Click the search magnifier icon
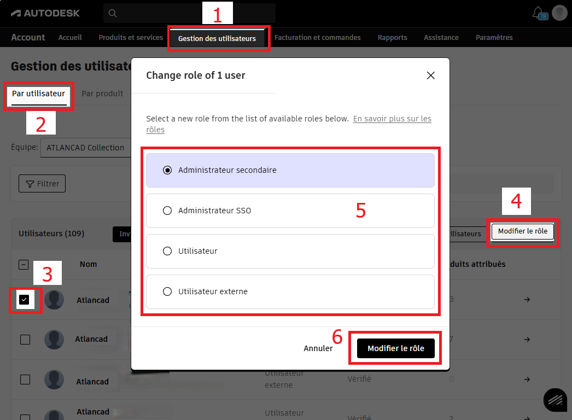Image resolution: width=572 pixels, height=420 pixels. pos(113,13)
